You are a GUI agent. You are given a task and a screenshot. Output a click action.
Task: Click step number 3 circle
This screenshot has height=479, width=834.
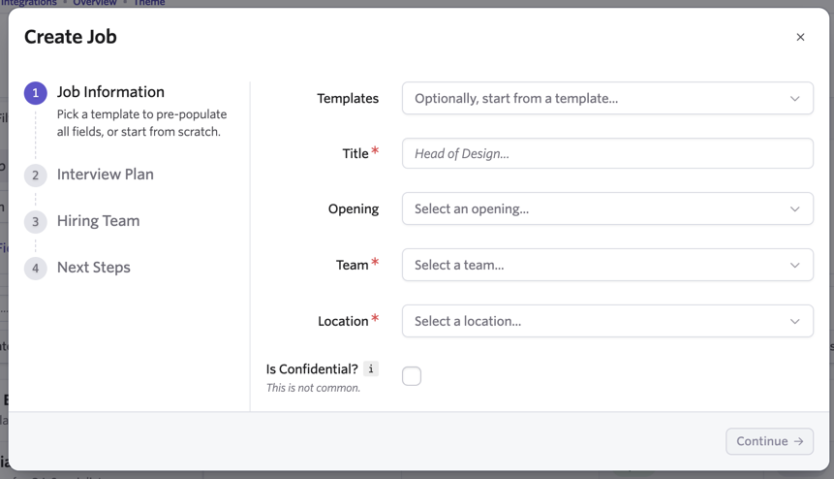click(x=36, y=221)
